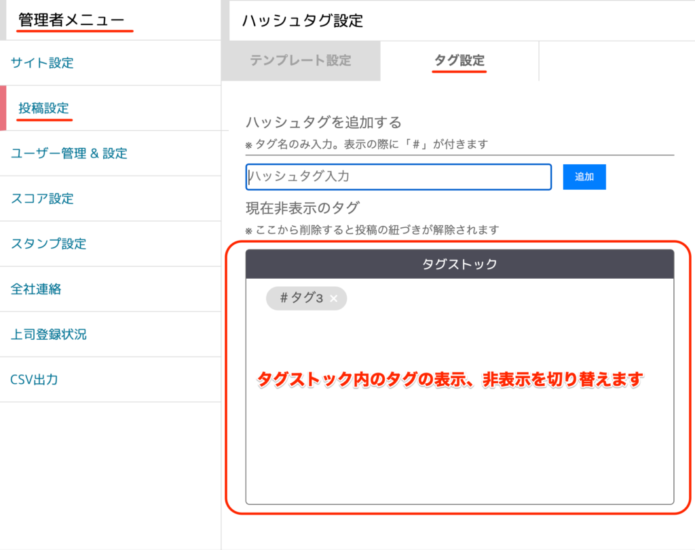
Task: Focus the ハッシュタグ入力 text field
Action: tap(398, 177)
